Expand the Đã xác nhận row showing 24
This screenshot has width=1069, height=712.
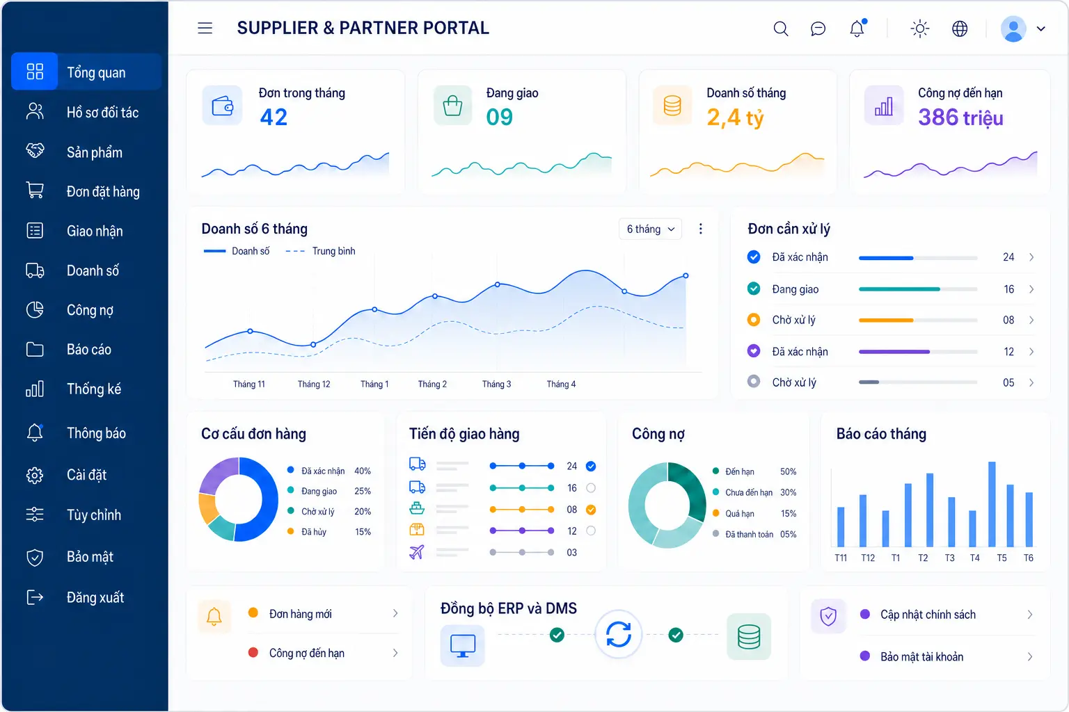(1031, 257)
